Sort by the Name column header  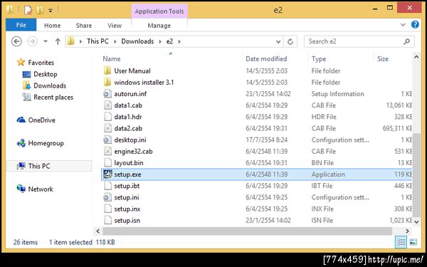point(112,59)
